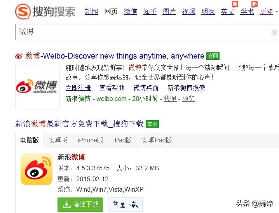Viewport: 279px width, 213px height.
Task: Click in the search field containing 微博
Action: point(142,32)
